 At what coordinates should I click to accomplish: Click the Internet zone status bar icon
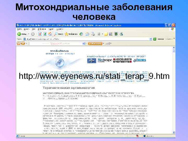pos(144,136)
